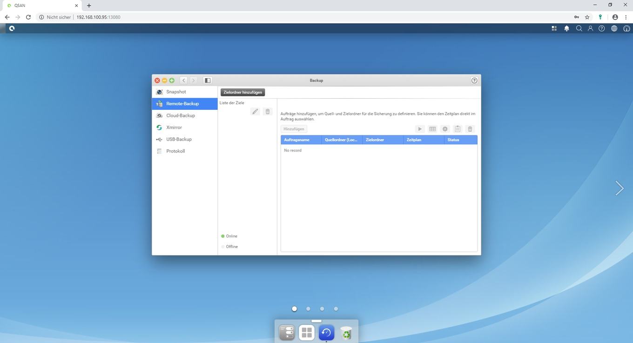Reload the browser page
The height and width of the screenshot is (343, 633).
[28, 17]
